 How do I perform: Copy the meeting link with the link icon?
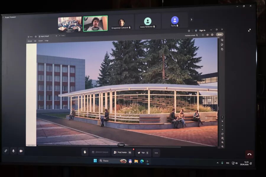6,151
